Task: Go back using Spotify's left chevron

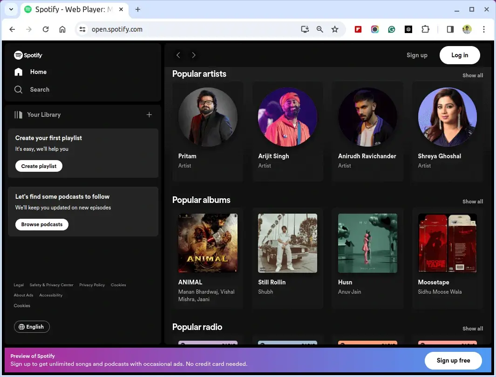Action: (x=178, y=55)
